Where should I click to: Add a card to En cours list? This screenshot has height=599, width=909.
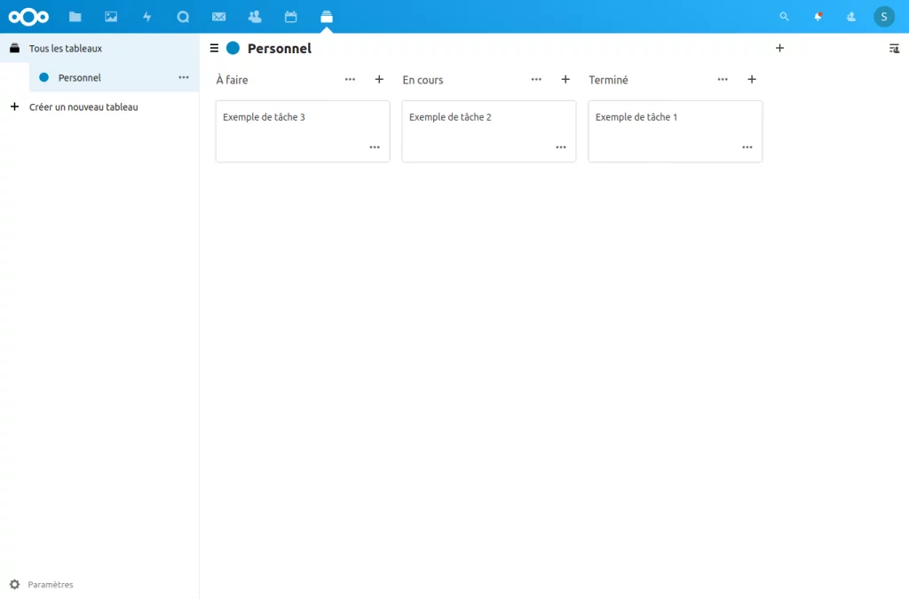point(565,79)
